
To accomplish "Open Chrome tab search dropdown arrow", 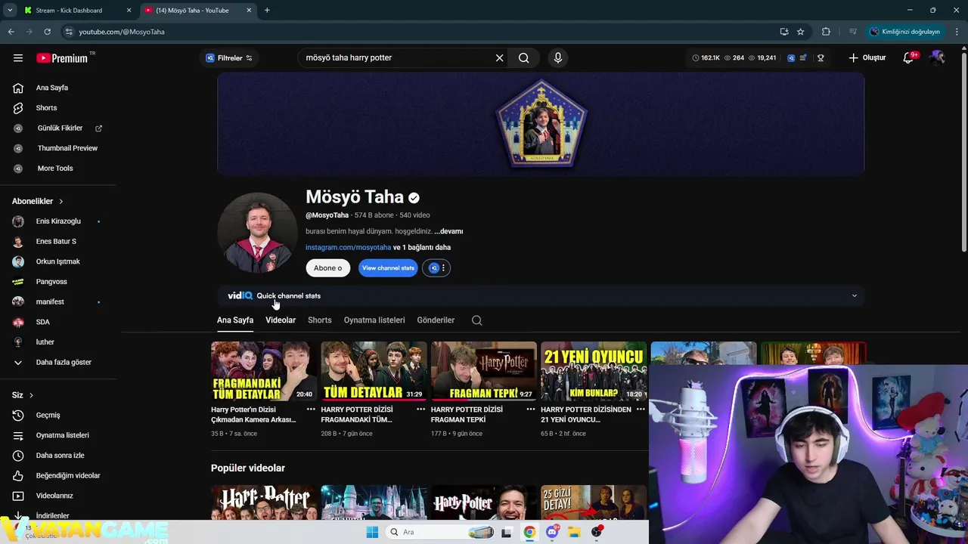I will tap(10, 11).
